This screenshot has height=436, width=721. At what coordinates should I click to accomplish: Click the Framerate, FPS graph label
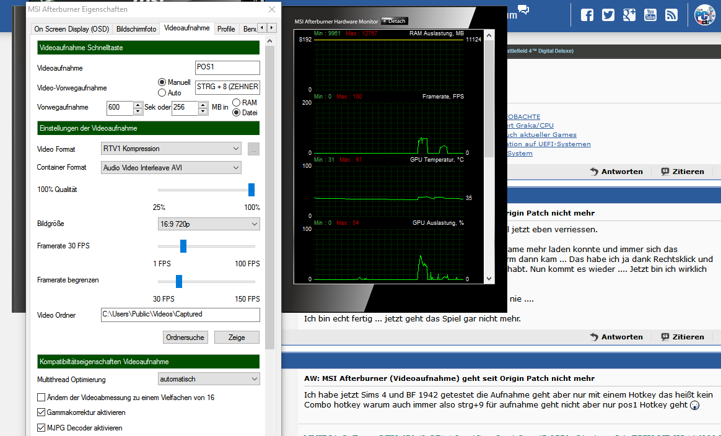pos(444,97)
